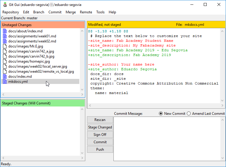Click down arrow of Unstaged Changes scrollbar
226x167 pixels.
tap(82, 90)
